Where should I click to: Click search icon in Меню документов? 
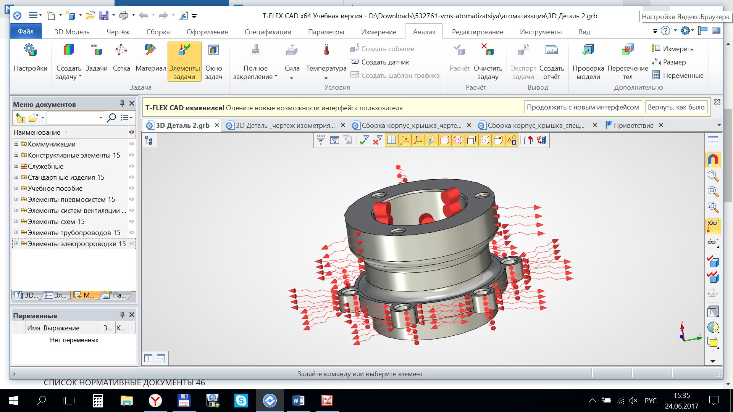pos(111,118)
